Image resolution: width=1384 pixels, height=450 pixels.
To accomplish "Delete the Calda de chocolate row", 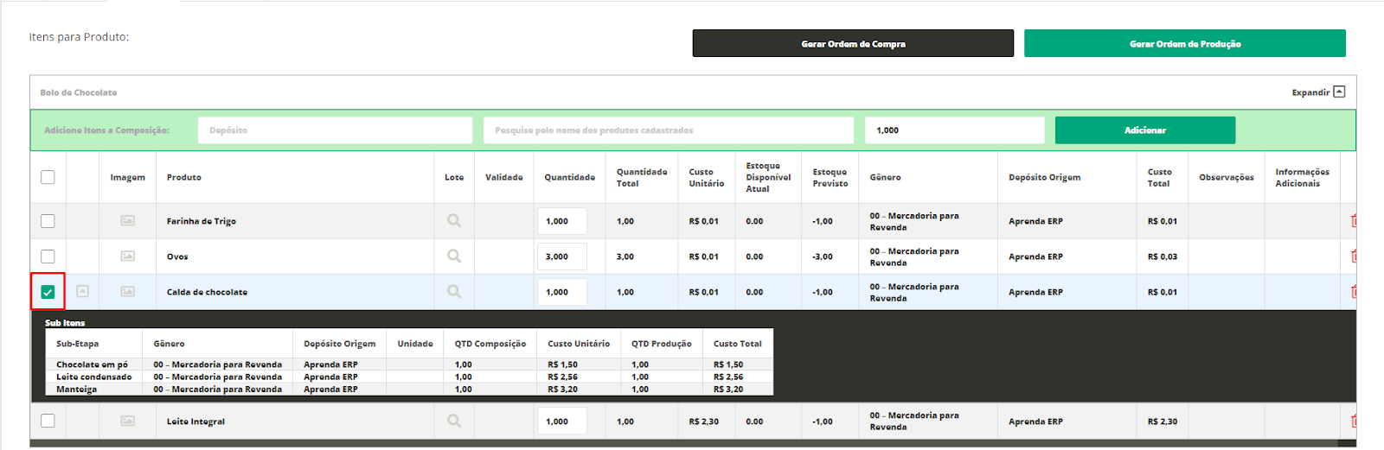I will [x=1353, y=292].
